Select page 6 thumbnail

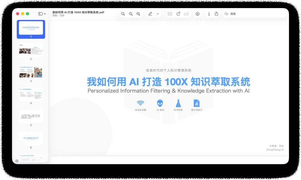click(31, 139)
